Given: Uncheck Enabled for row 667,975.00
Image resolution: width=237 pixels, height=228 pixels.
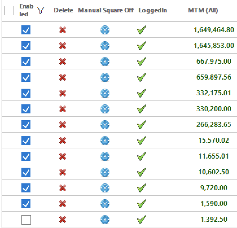Looking at the screenshot, I should click(26, 62).
